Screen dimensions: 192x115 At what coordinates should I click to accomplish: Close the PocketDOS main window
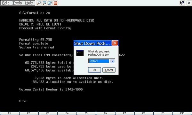click(x=189, y=3)
